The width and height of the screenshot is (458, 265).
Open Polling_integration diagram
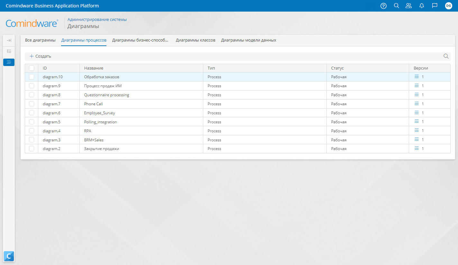(x=101, y=122)
